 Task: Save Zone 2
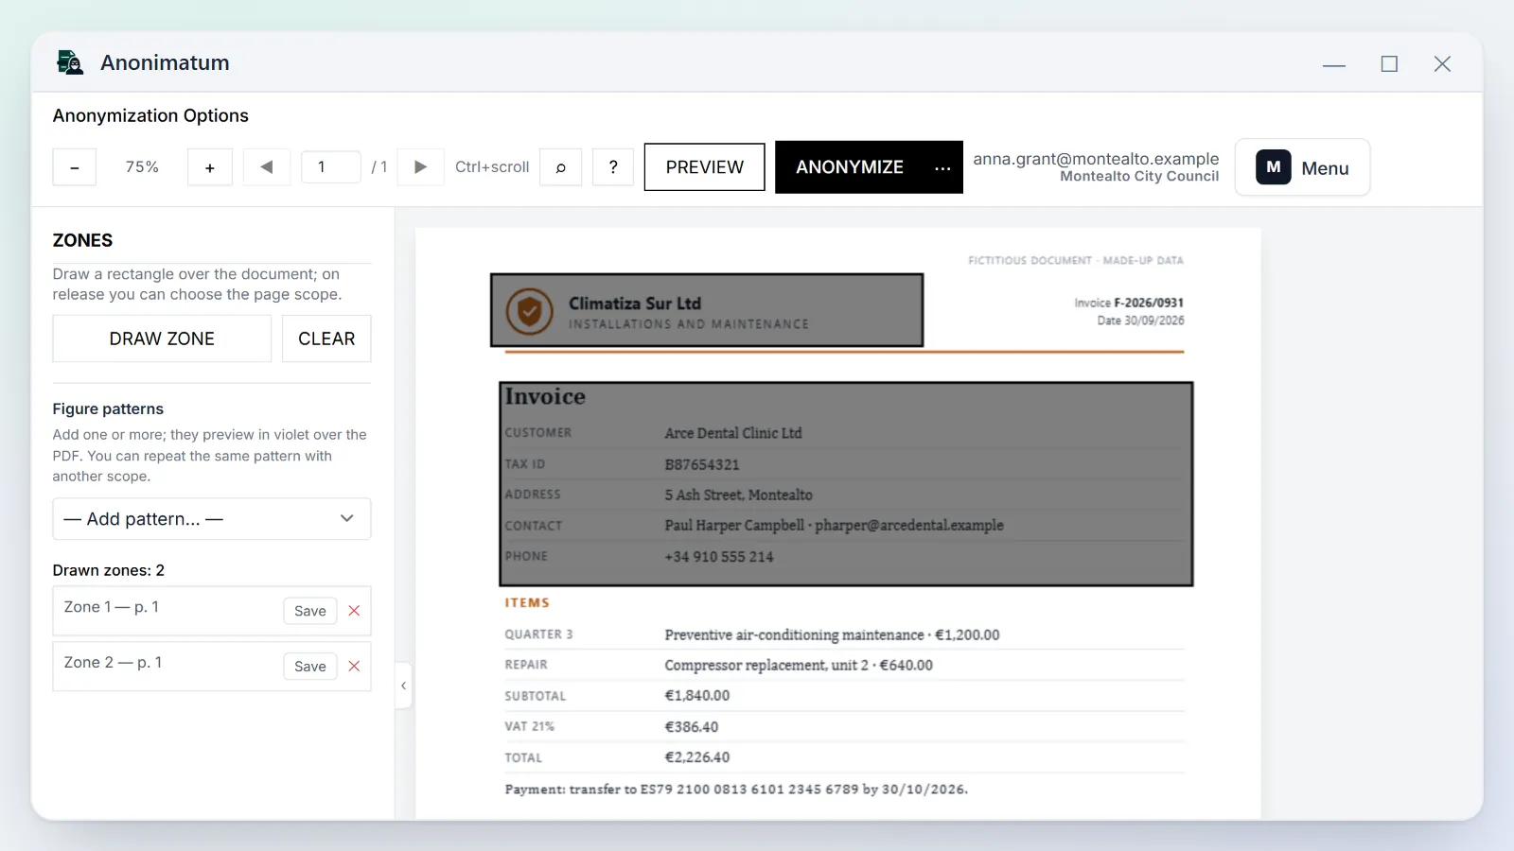[x=310, y=667]
